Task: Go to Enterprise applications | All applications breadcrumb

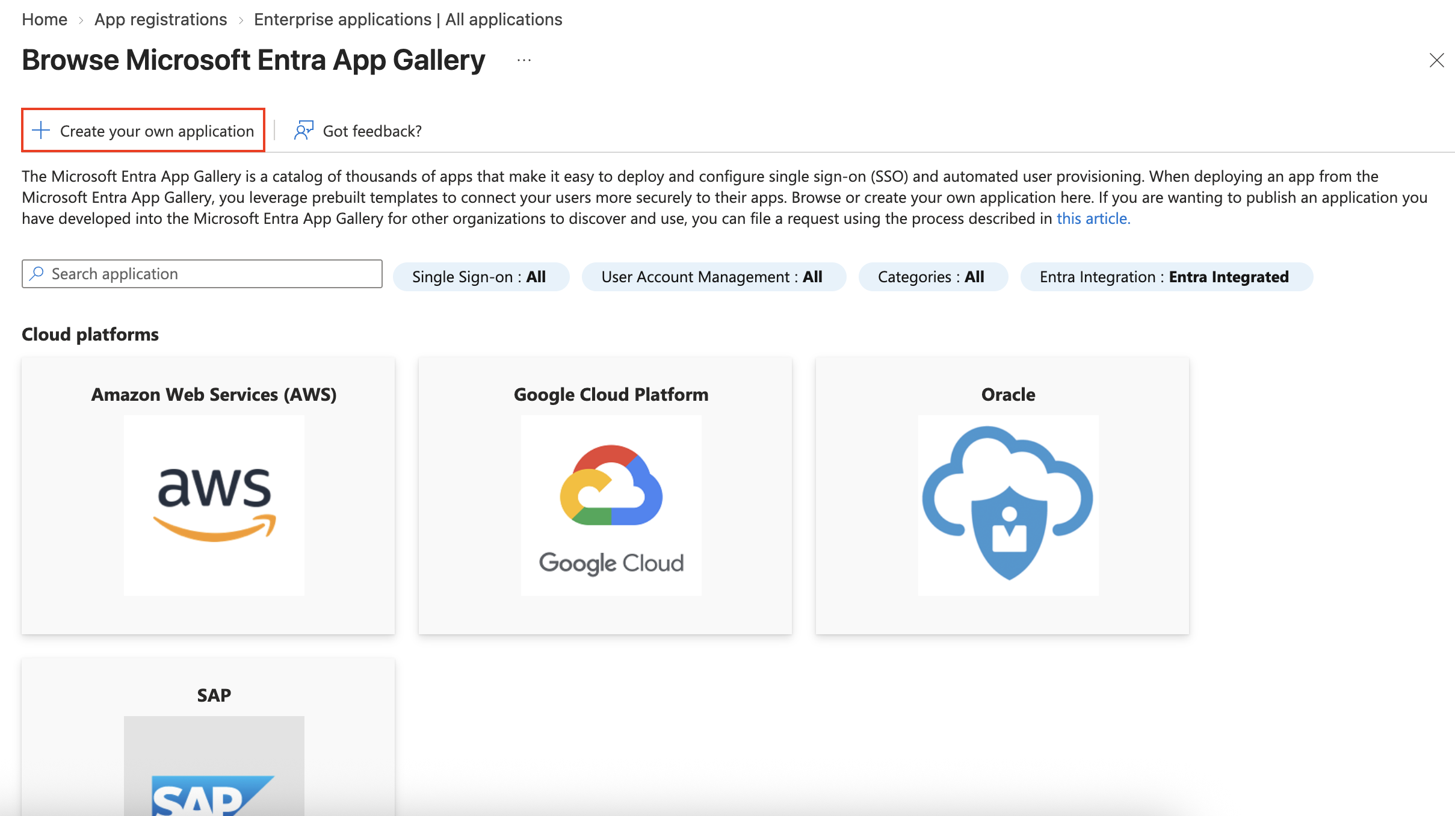Action: (x=408, y=19)
